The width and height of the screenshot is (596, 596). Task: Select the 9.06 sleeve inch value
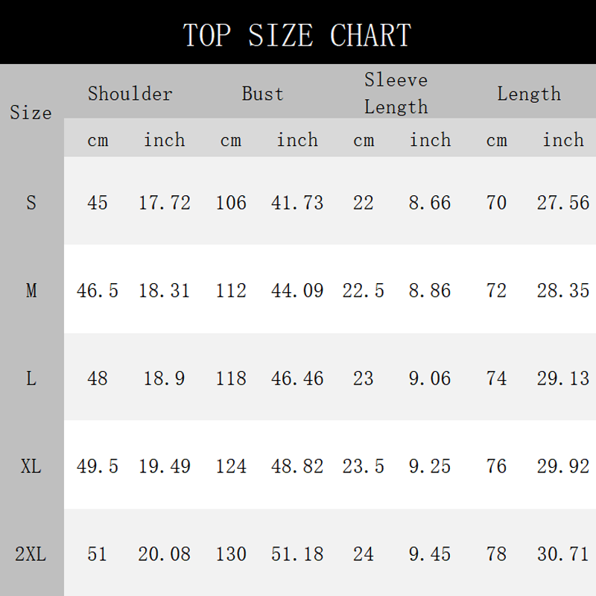click(x=430, y=378)
